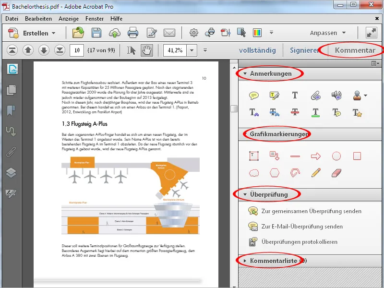Switch to the Kommentar pane
This screenshot has width=384, height=288.
coord(355,50)
